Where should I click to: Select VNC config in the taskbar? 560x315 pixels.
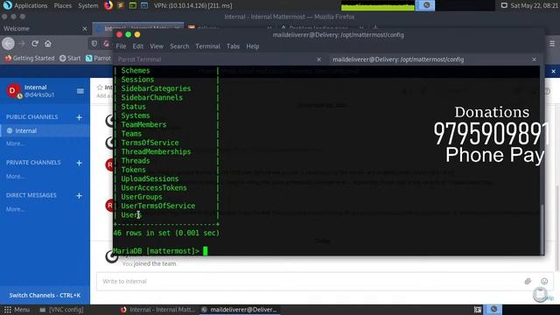pos(61,310)
